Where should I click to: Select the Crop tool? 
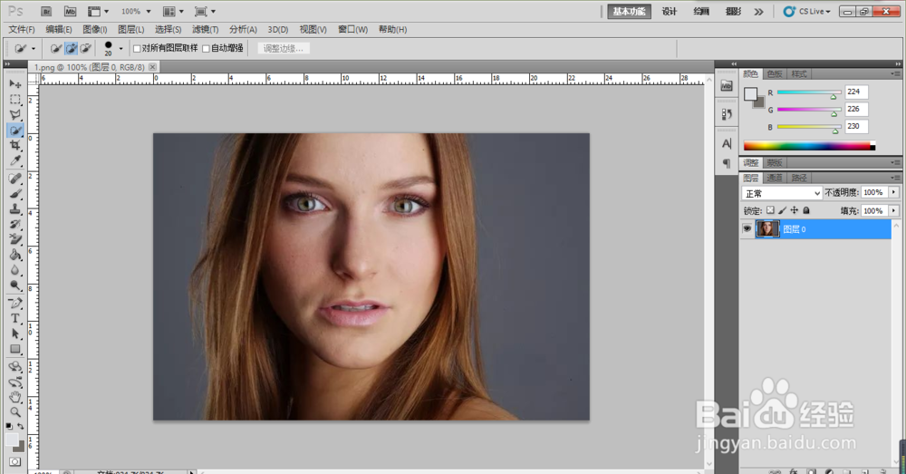pos(15,145)
